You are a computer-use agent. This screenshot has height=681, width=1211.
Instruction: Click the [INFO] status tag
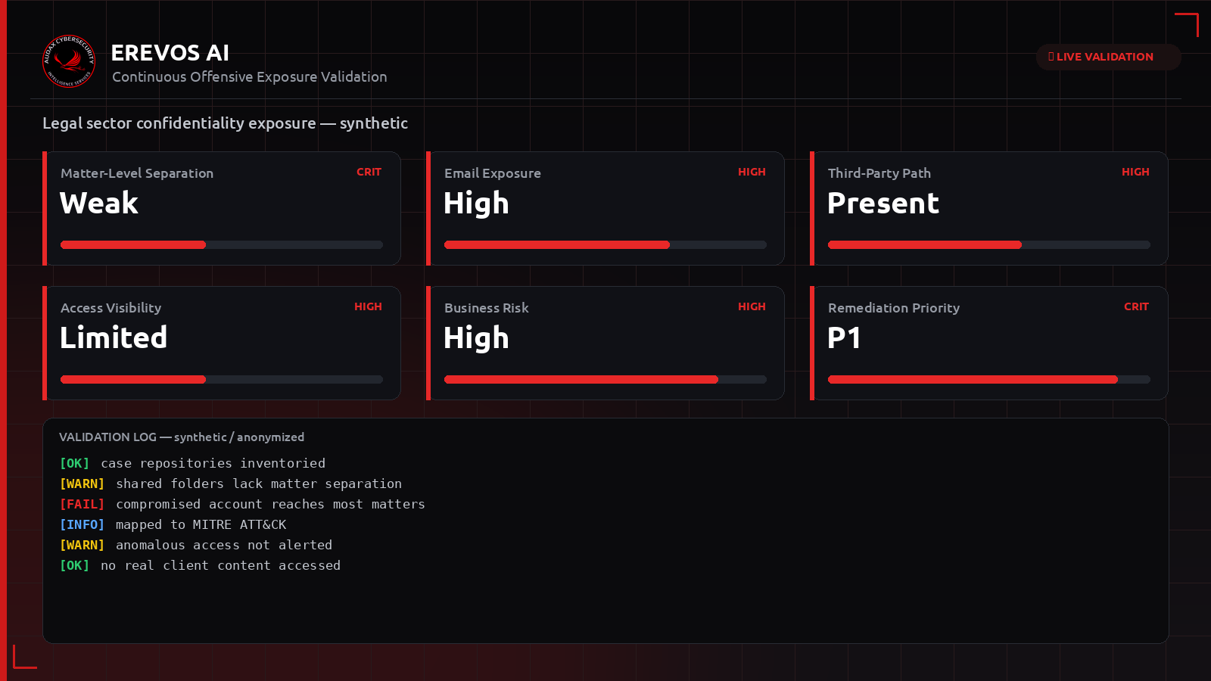82,524
